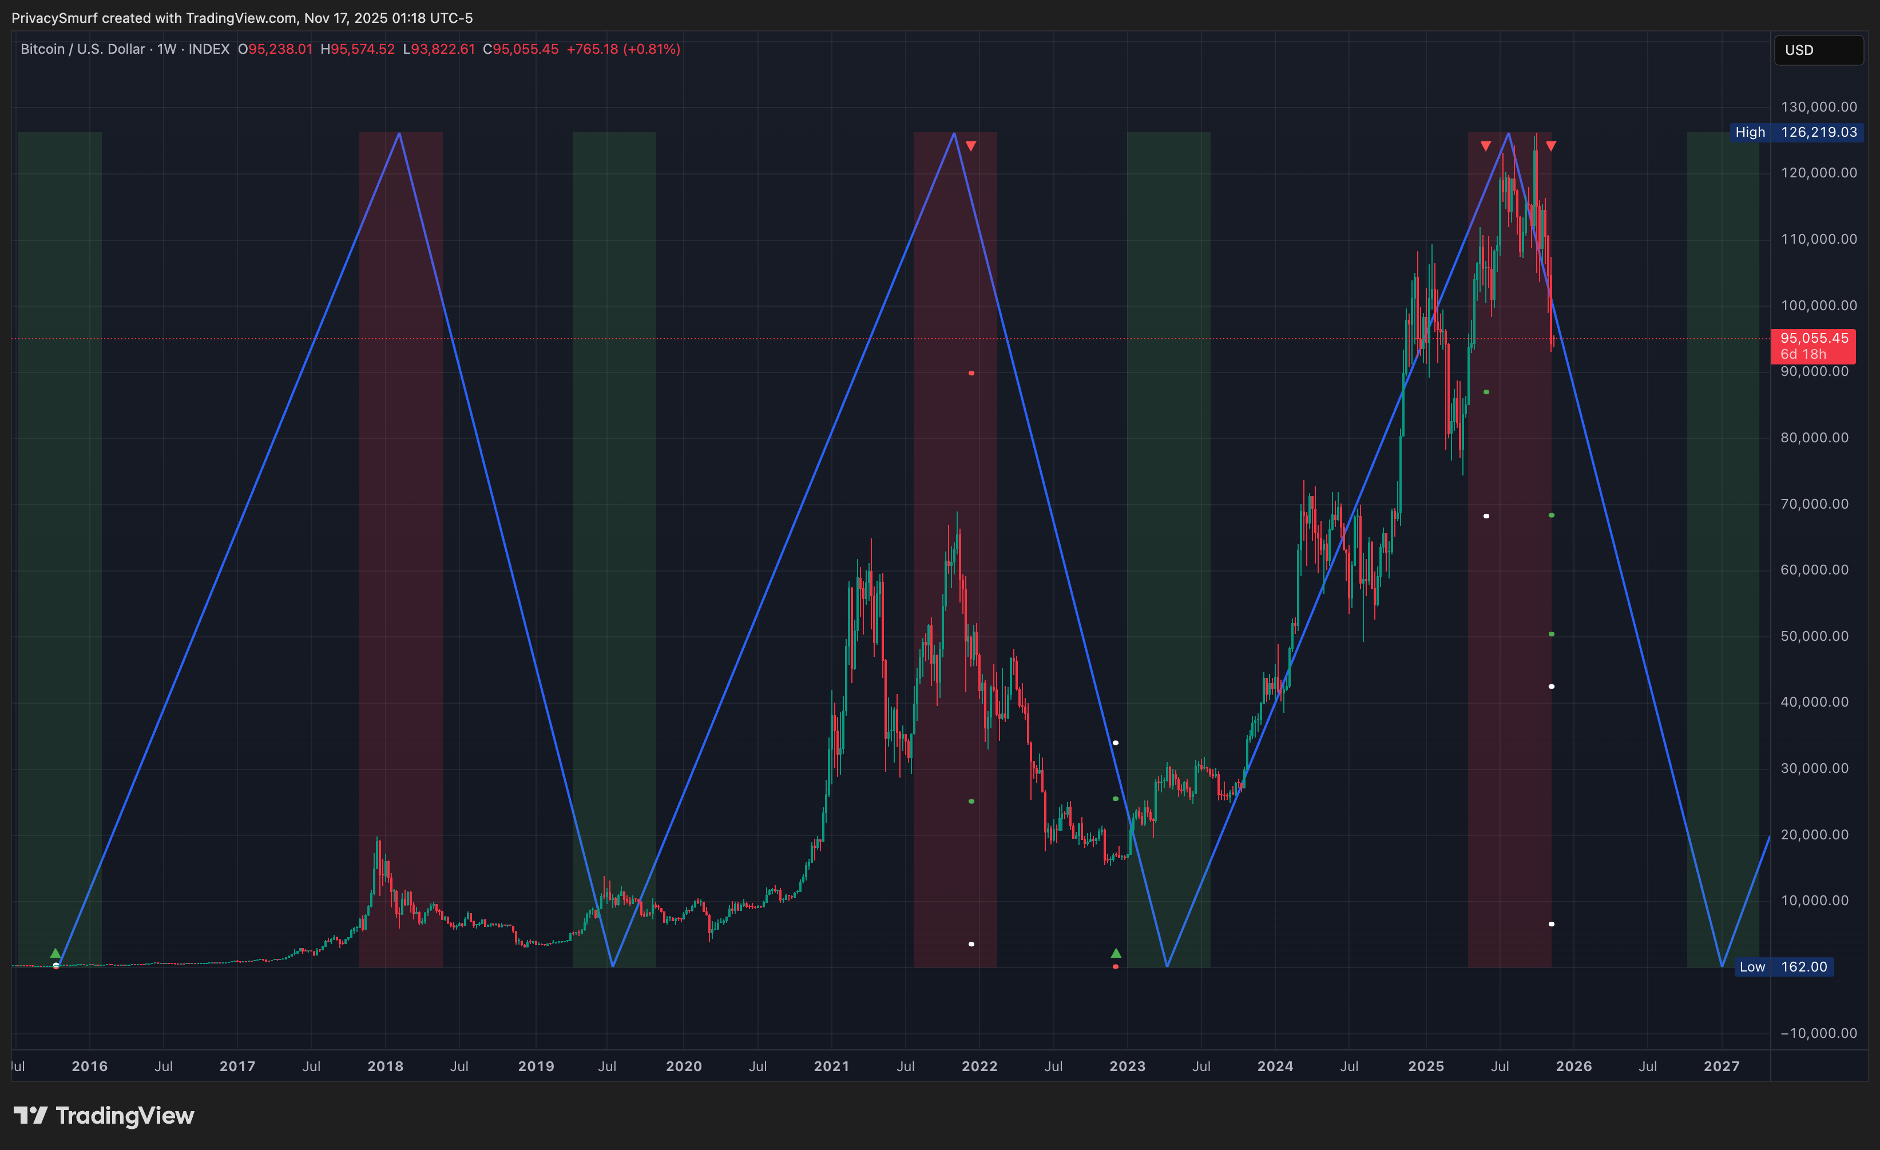Screen dimensions: 1880x1150
Task: Click the green up-triangle marker before 2023
Action: coord(1116,953)
